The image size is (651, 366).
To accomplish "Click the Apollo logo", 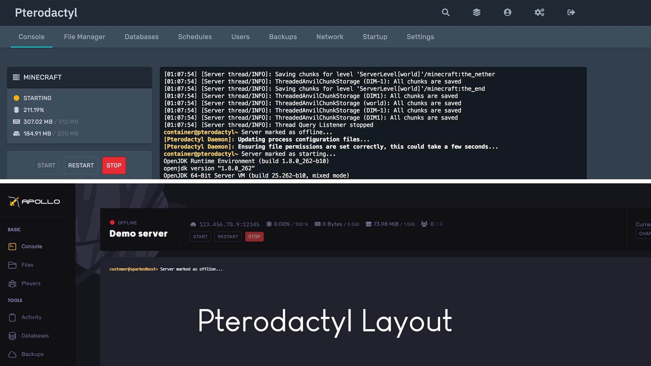I will point(34,202).
